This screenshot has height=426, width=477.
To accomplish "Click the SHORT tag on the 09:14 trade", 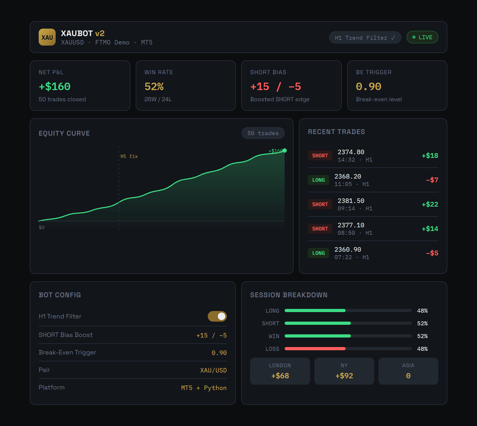I will click(x=320, y=204).
